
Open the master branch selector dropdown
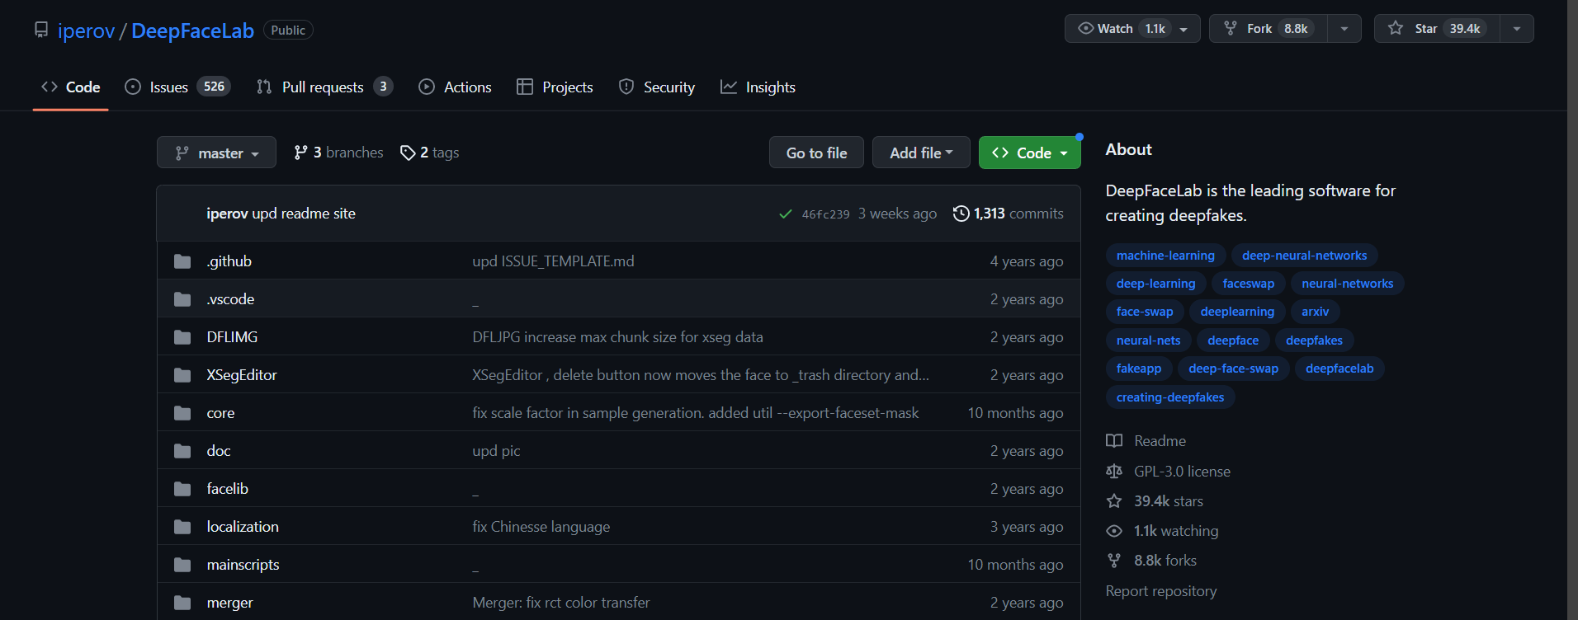216,153
